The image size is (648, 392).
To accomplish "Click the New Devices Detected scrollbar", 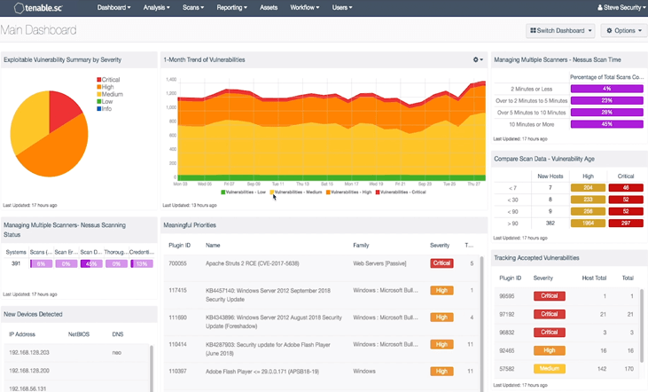I will (x=152, y=368).
